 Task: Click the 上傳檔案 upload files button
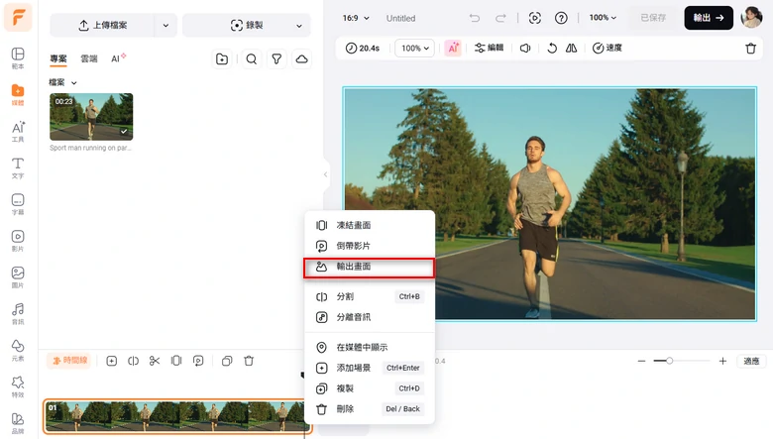click(102, 26)
